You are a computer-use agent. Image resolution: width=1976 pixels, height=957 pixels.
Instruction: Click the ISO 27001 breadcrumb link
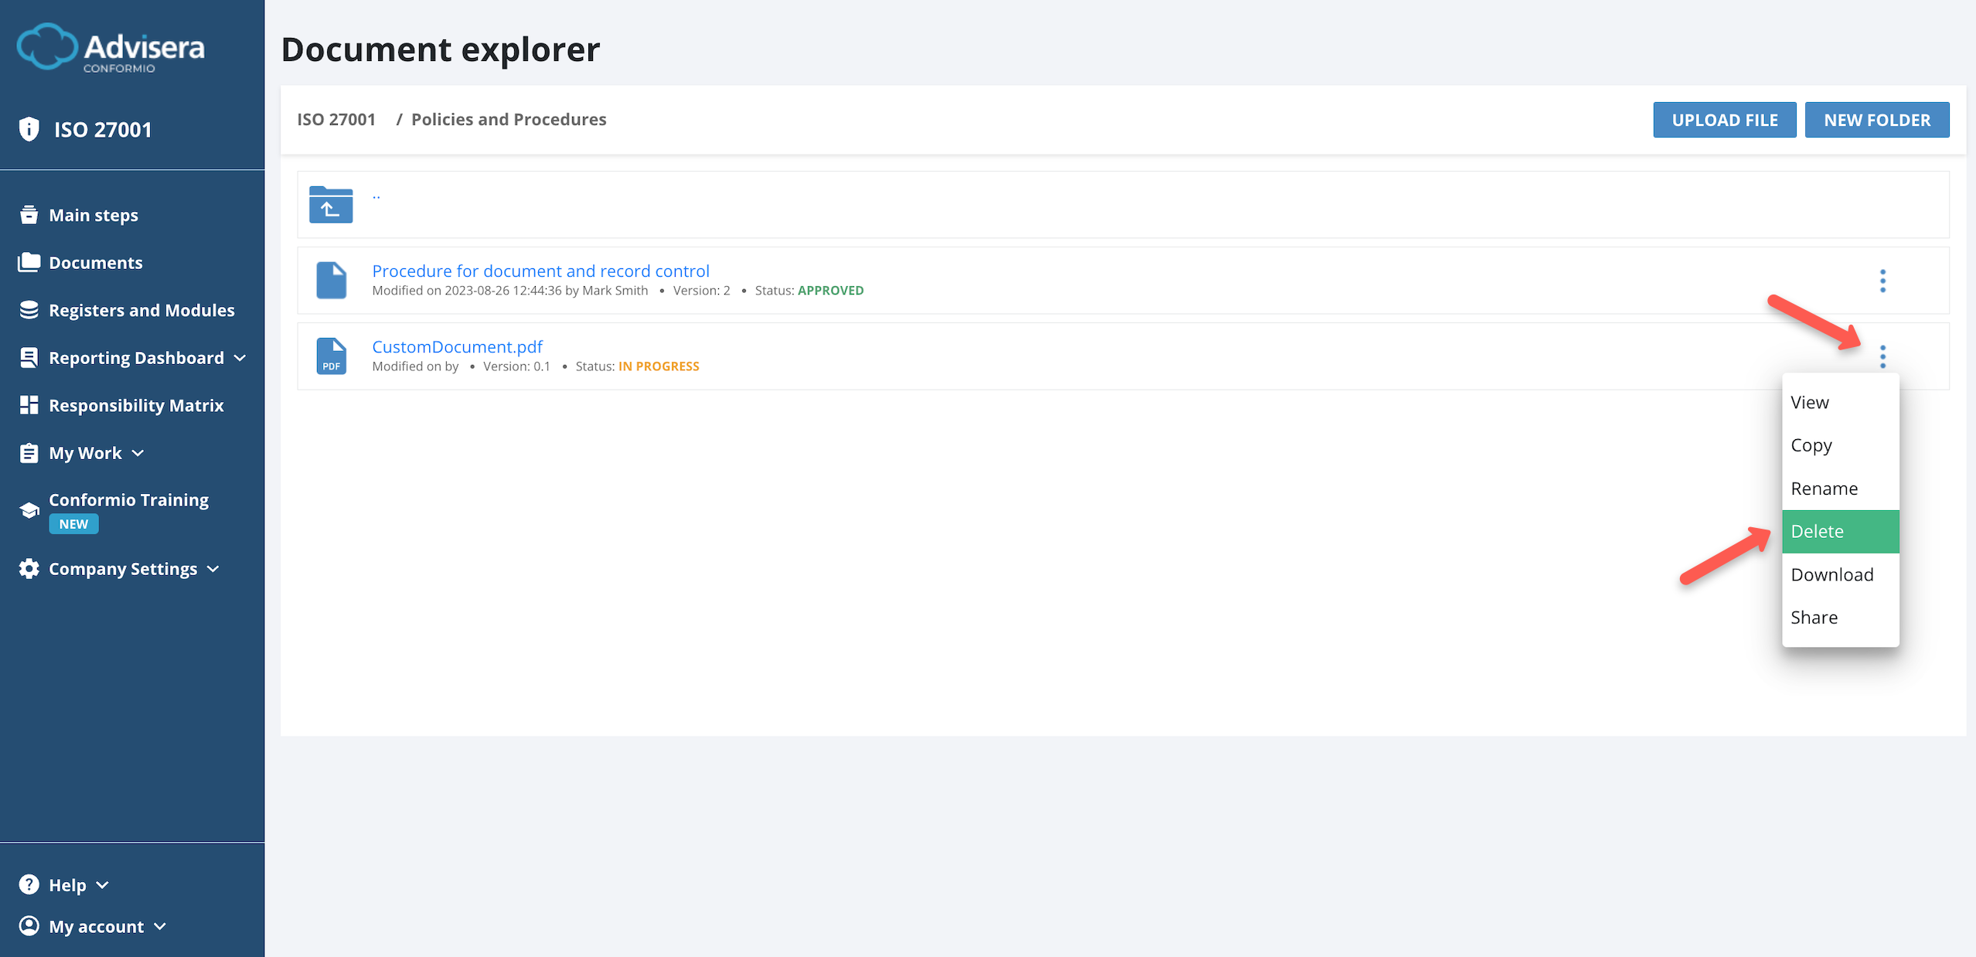click(x=336, y=119)
